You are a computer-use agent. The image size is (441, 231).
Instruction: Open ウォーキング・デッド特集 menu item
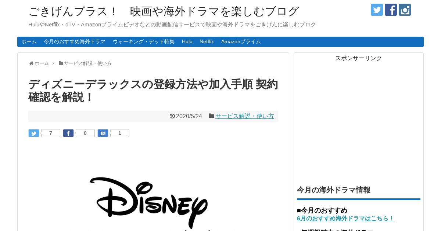coord(144,42)
